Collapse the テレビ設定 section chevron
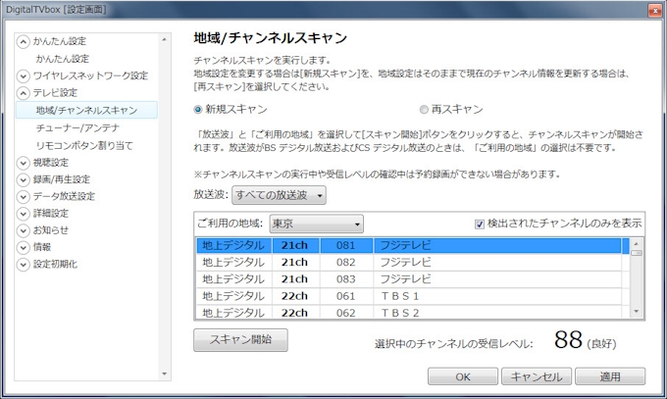The height and width of the screenshot is (399, 667). (24, 93)
